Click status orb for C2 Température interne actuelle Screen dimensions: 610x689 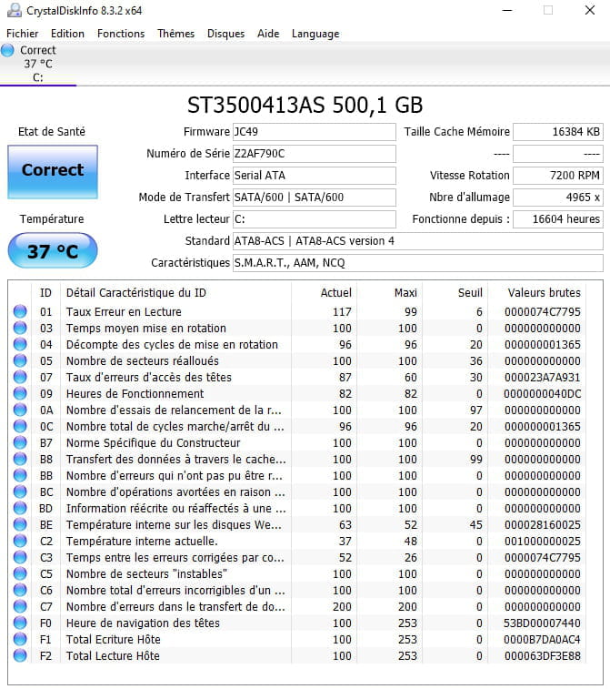pos(20,541)
